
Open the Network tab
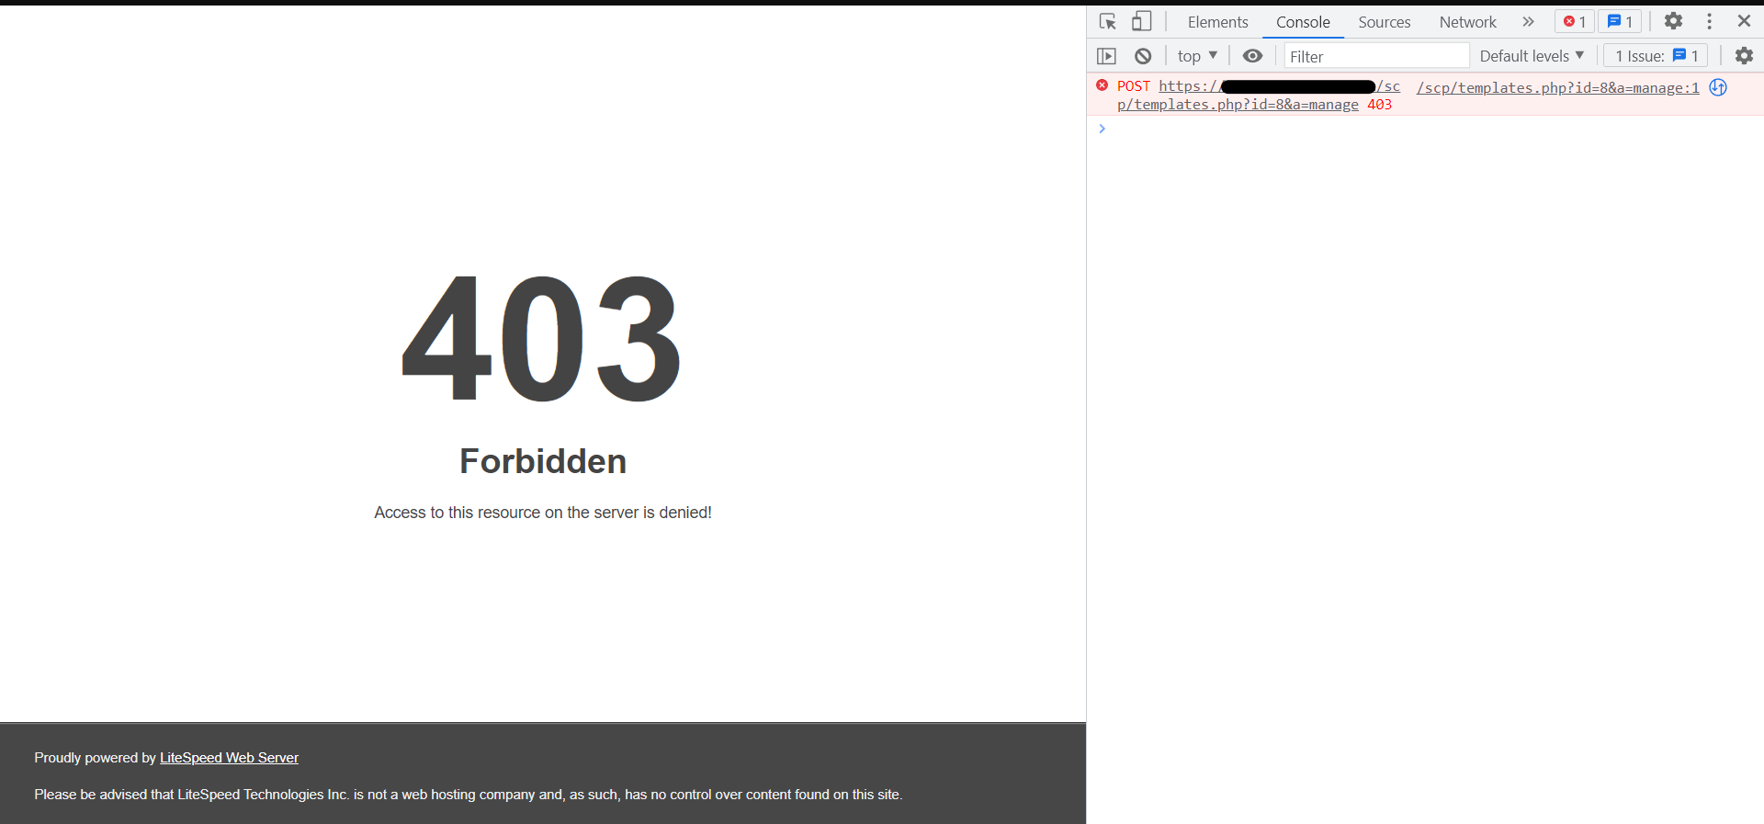1467,22
